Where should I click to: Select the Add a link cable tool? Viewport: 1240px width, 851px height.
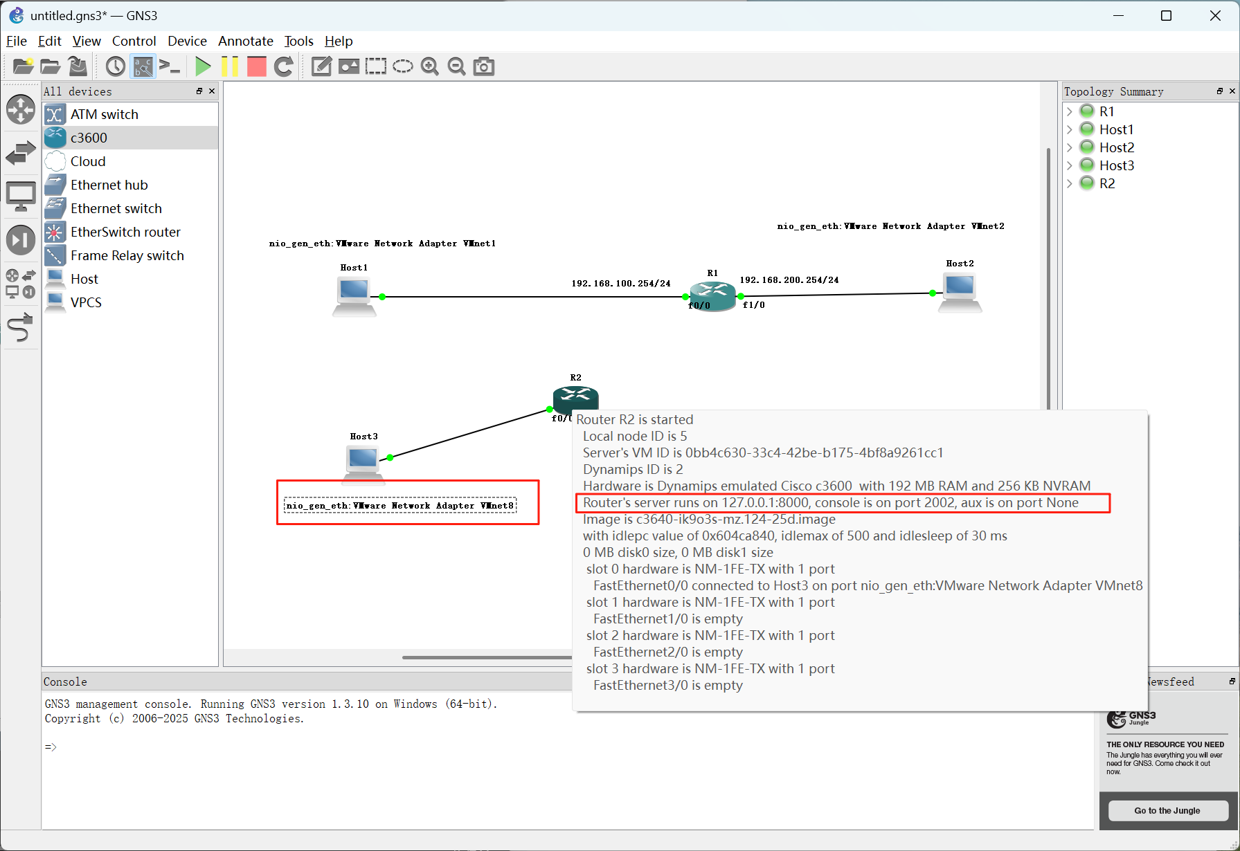[21, 327]
